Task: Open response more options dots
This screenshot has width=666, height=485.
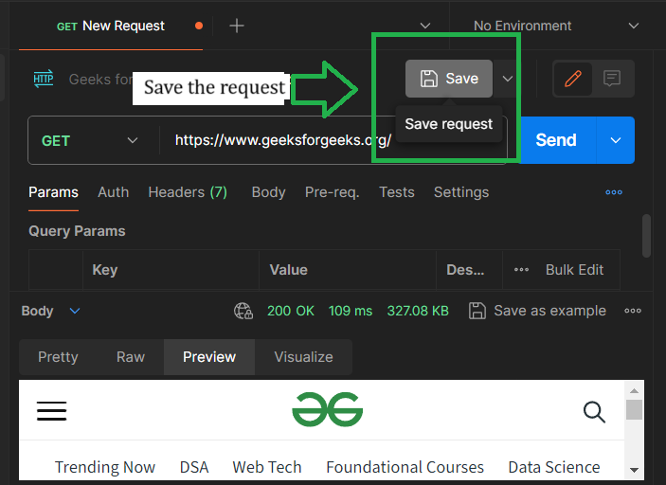Action: click(633, 311)
